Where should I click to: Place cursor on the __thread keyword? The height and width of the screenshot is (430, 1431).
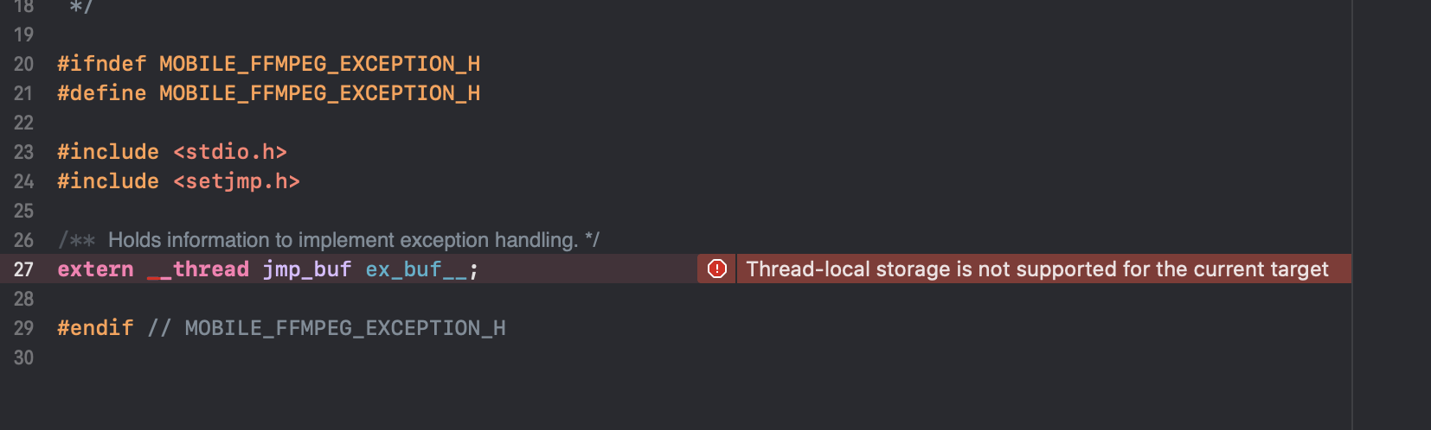198,269
